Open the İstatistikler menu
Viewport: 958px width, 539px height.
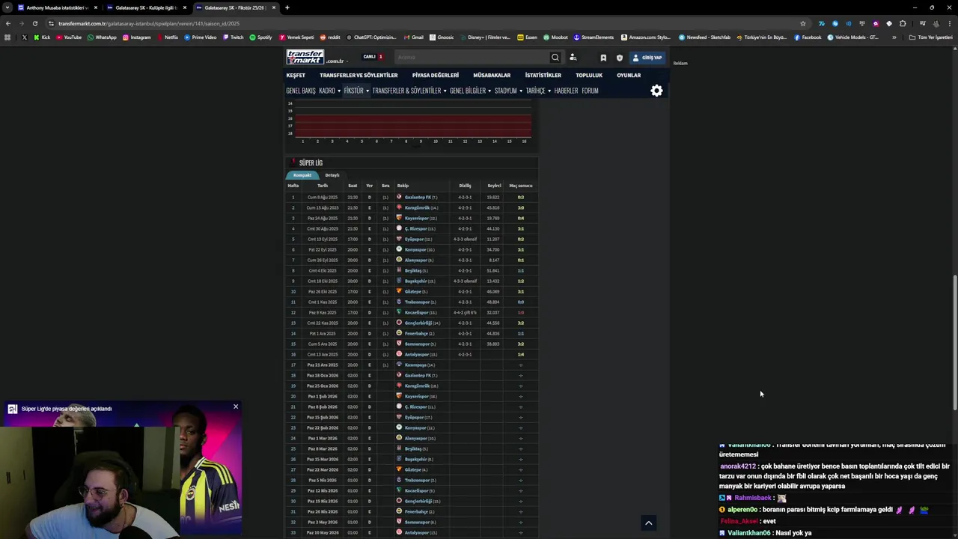(x=543, y=75)
